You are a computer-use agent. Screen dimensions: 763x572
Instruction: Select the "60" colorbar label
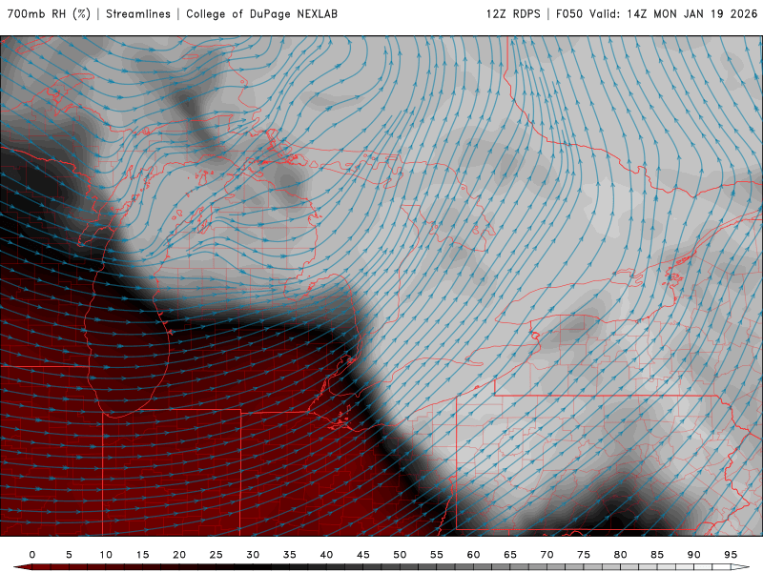[473, 555]
